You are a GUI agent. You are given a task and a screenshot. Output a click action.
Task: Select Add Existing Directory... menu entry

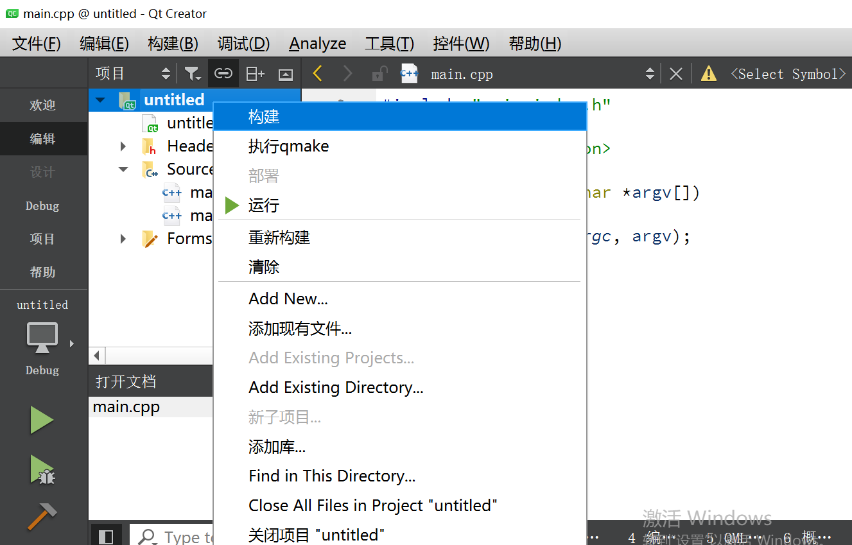(x=400, y=388)
